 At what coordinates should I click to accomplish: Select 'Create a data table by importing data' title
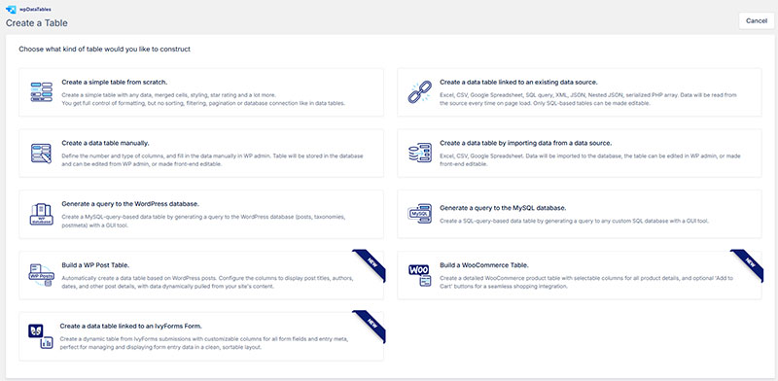[526, 143]
